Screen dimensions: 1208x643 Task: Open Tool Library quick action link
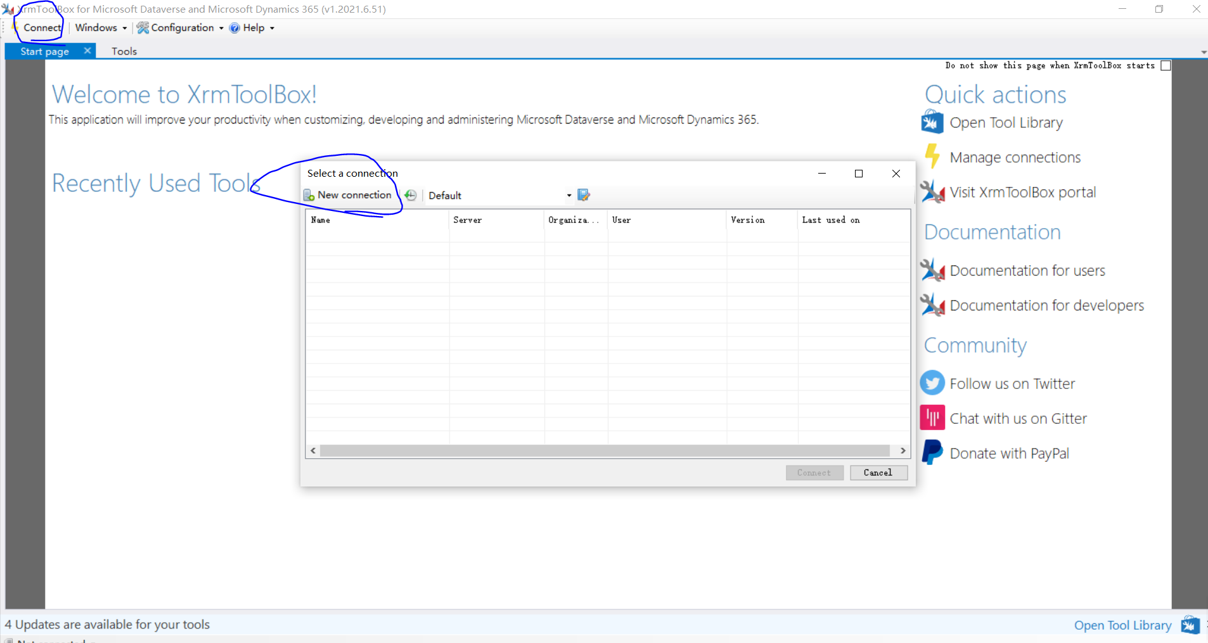(x=1006, y=122)
